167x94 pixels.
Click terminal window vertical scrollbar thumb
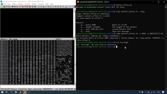(x=166, y=7)
